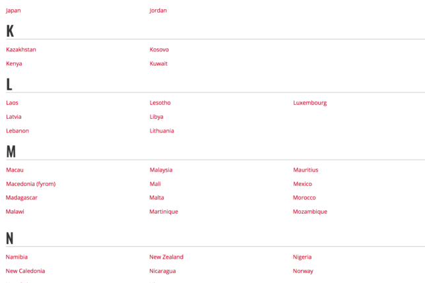425x283 pixels.
Task: Open the Lesotho country link
Action: [x=160, y=103]
